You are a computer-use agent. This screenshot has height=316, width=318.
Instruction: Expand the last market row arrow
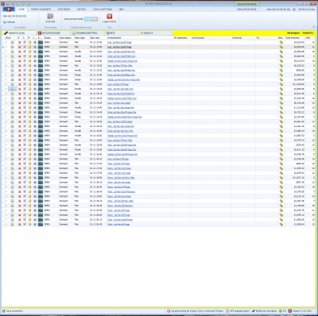pos(6,224)
